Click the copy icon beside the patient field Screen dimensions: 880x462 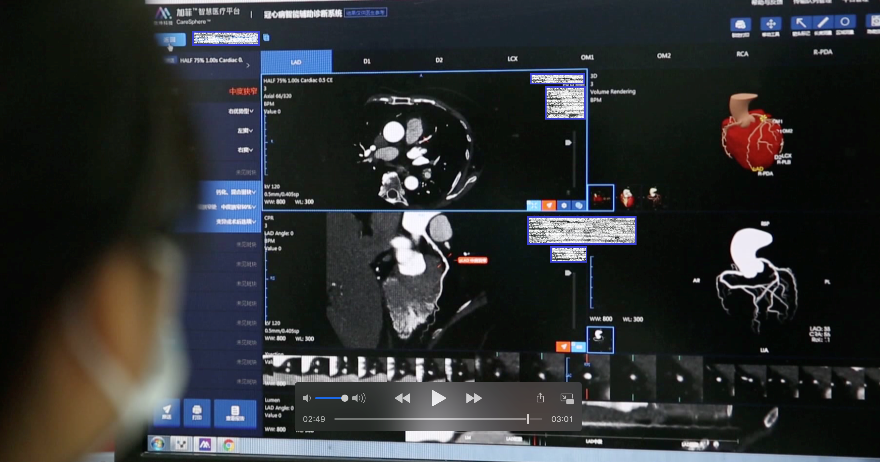point(267,37)
